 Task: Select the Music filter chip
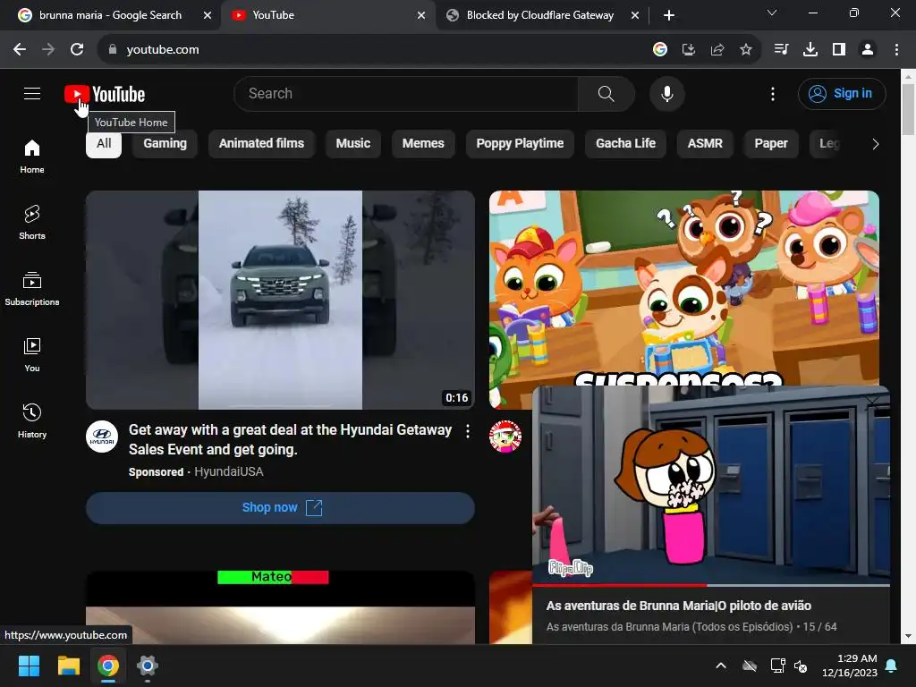point(352,144)
